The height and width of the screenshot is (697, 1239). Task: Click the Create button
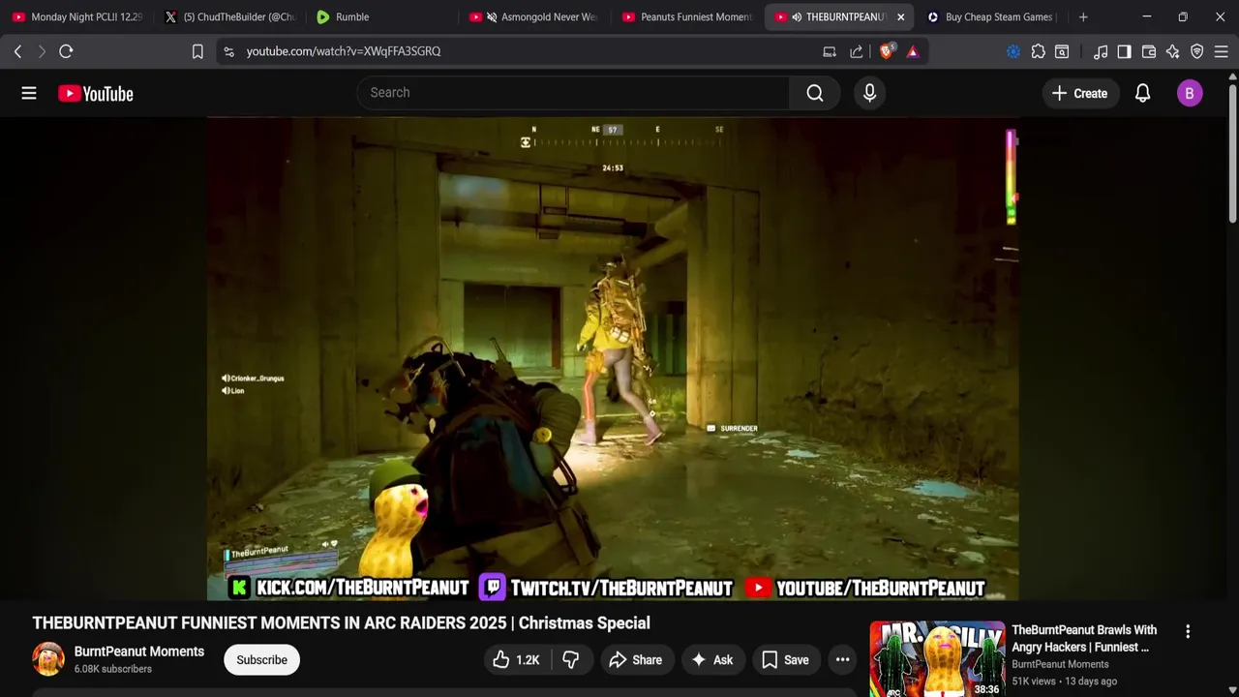pyautogui.click(x=1079, y=93)
